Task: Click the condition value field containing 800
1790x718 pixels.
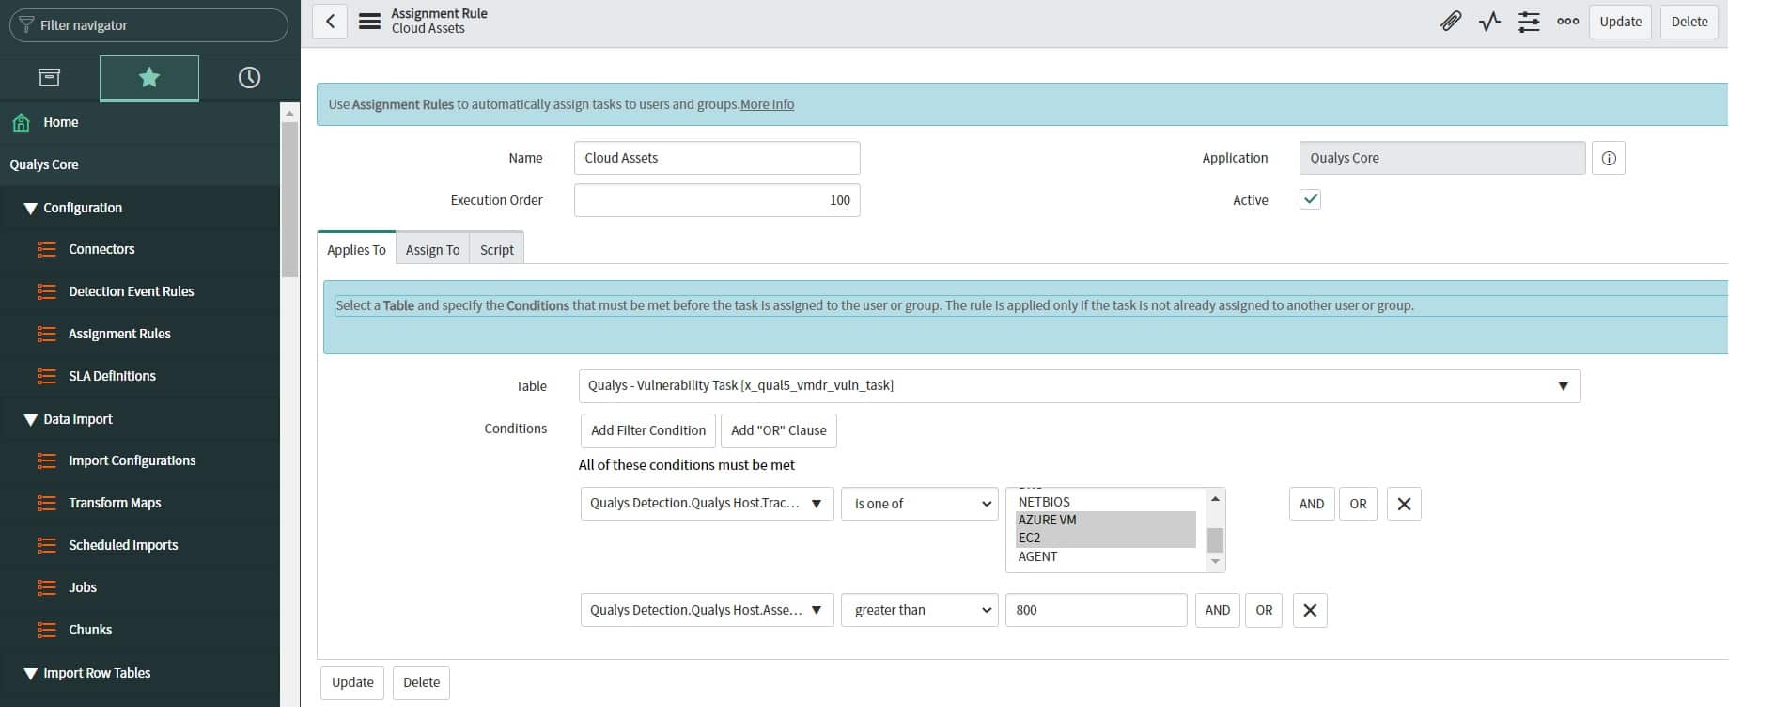Action: (1096, 610)
